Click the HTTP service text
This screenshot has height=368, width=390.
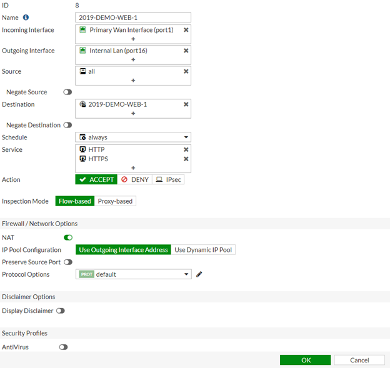pos(96,150)
